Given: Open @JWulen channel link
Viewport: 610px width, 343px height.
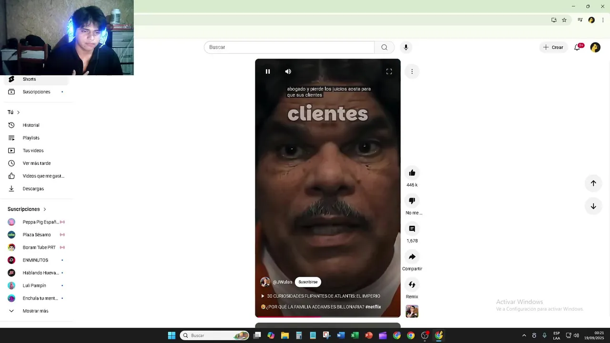Looking at the screenshot, I should 282,282.
